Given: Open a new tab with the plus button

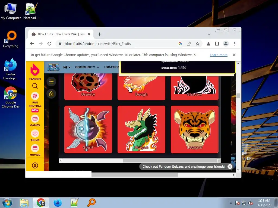Looking at the screenshot, I should click(99, 34).
